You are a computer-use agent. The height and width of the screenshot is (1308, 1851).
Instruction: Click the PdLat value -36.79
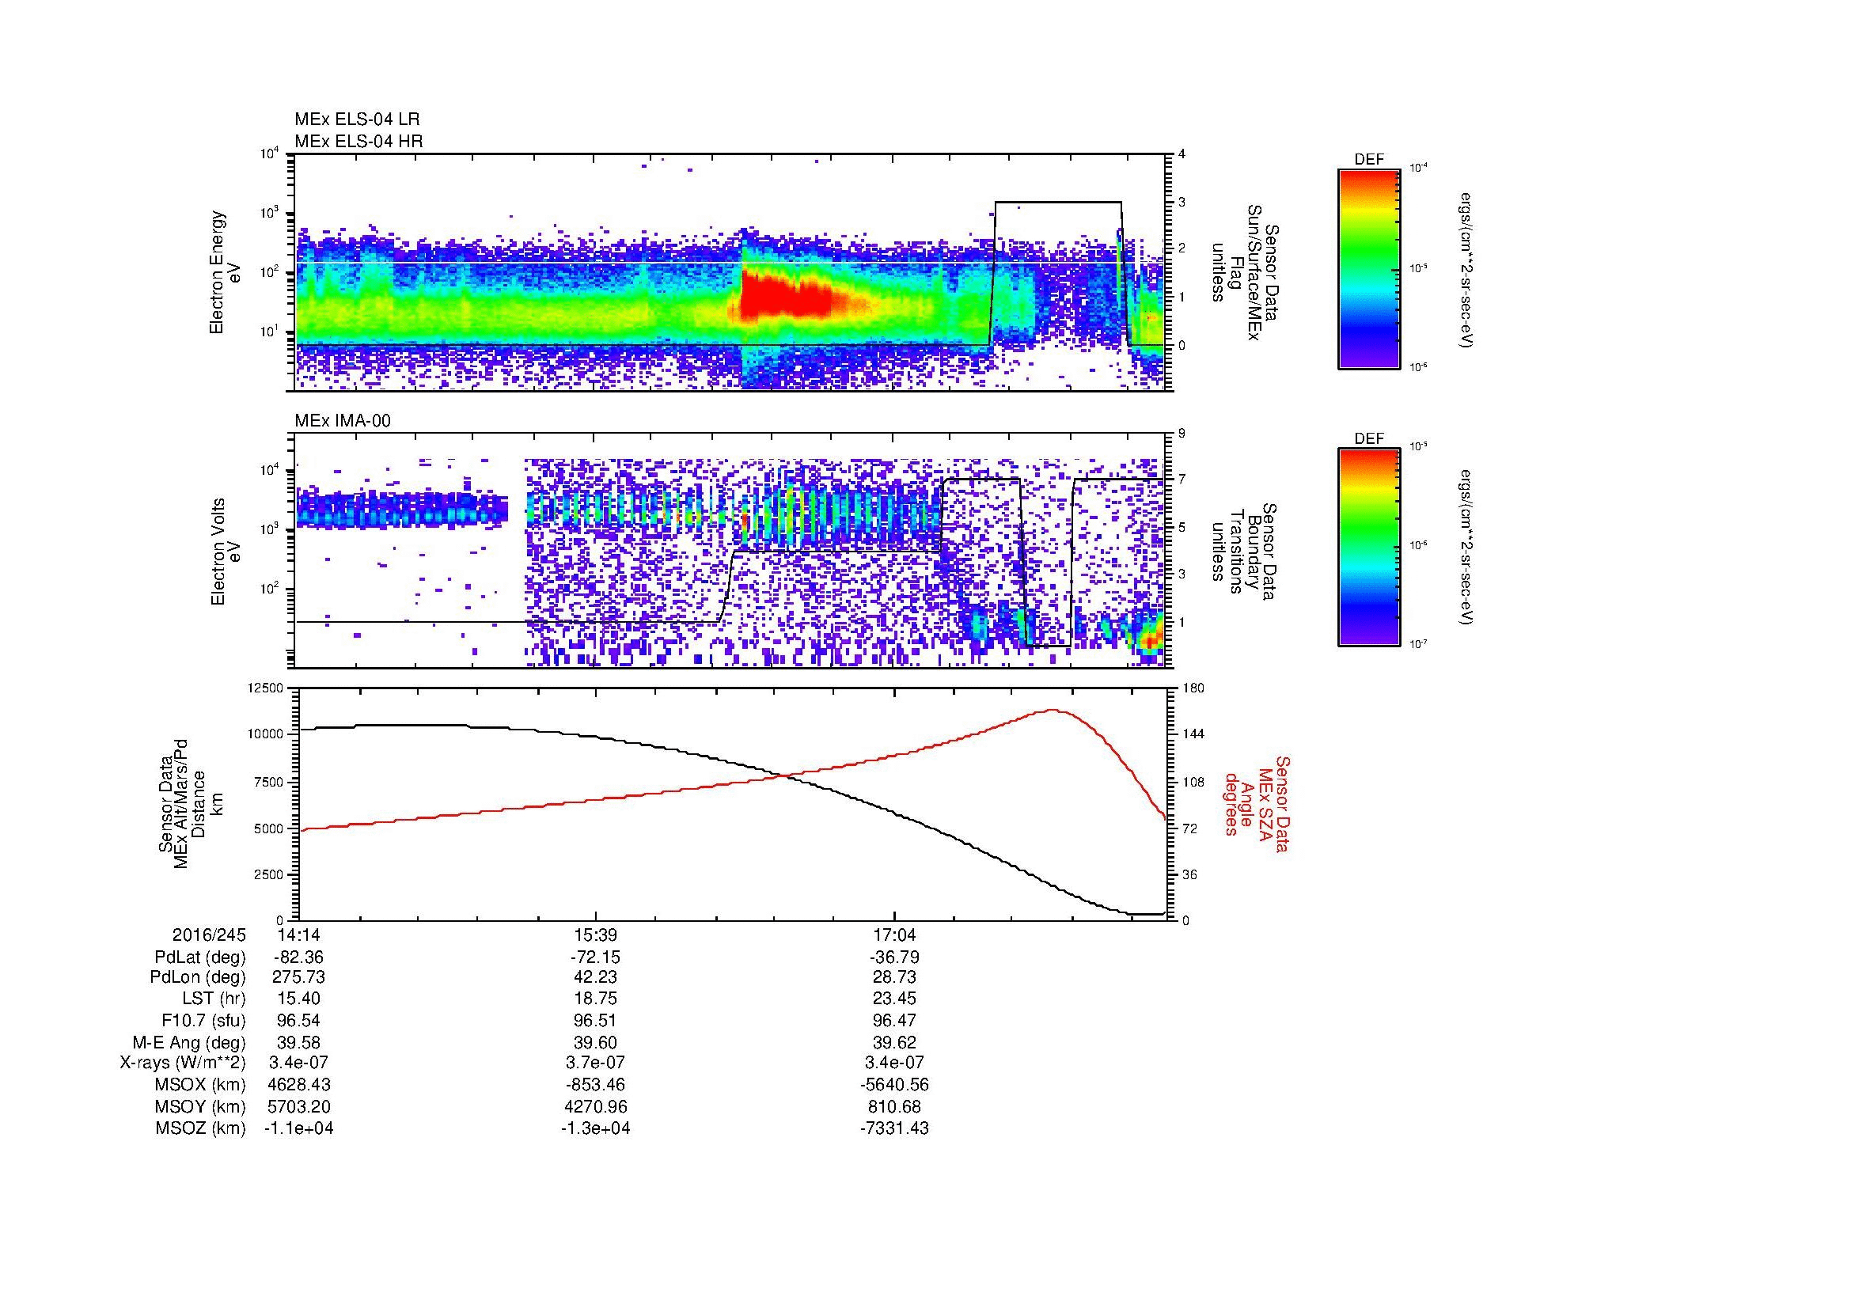pyautogui.click(x=895, y=957)
